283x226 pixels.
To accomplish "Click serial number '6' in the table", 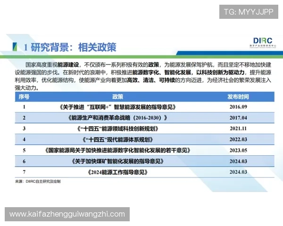I will tap(24, 161).
